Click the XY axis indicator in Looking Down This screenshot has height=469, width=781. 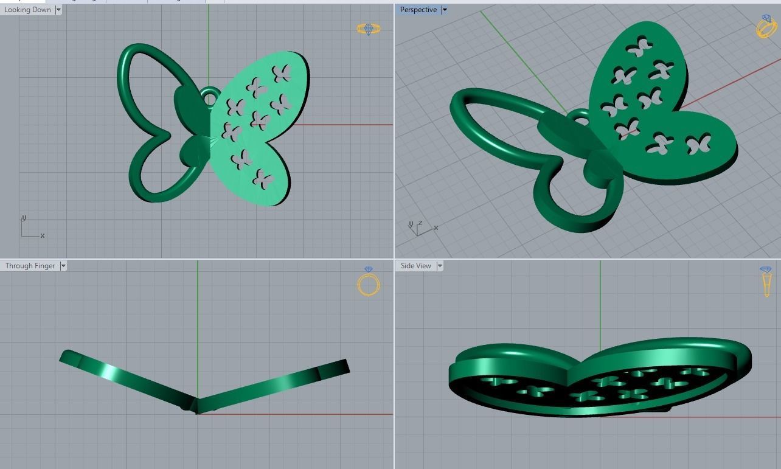32,227
